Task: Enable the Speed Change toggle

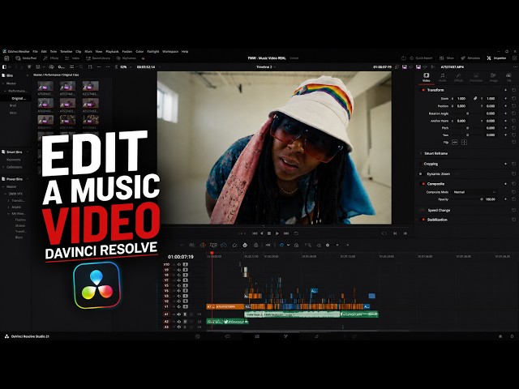Action: point(421,210)
